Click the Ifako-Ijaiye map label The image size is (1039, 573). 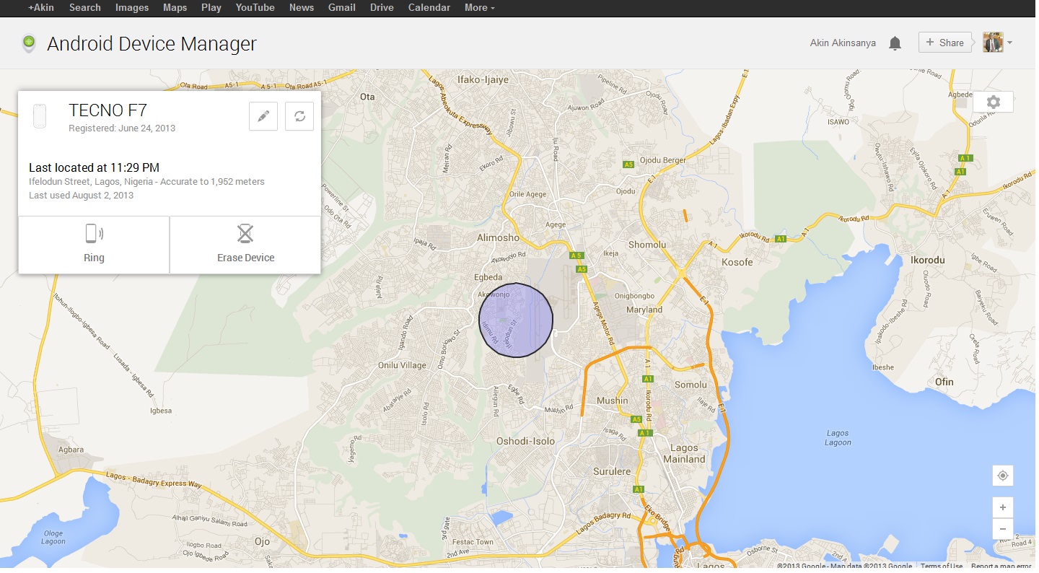[x=483, y=80]
